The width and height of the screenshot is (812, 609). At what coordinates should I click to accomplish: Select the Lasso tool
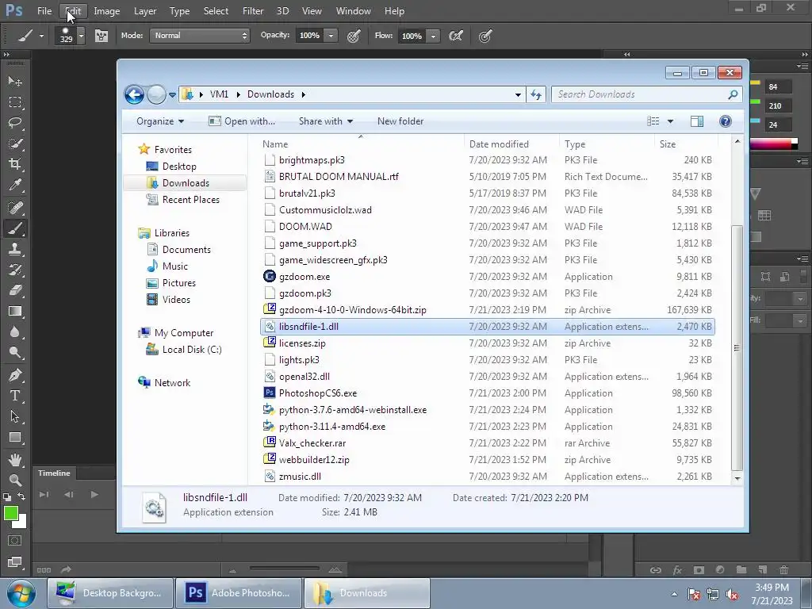[15, 123]
